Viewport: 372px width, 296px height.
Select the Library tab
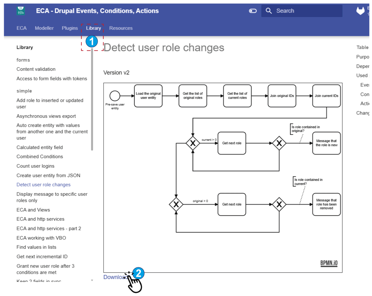pyautogui.click(x=93, y=28)
